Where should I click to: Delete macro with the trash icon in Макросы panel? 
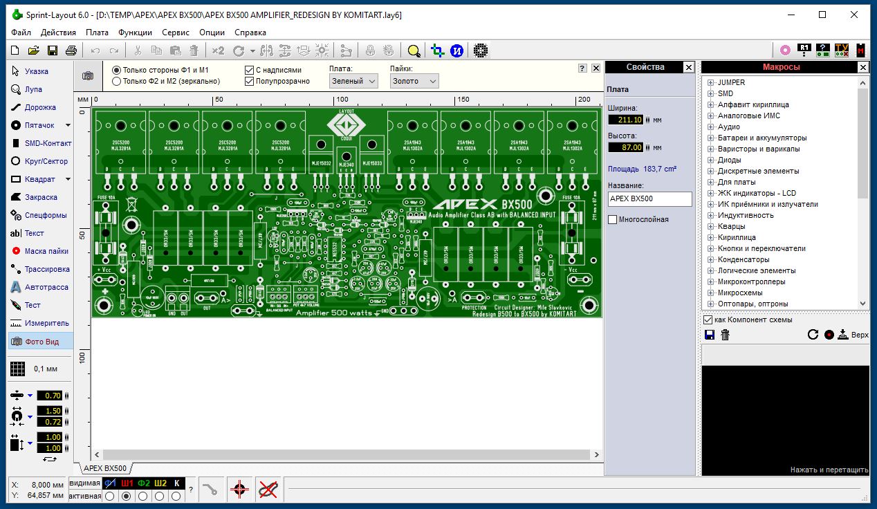click(x=725, y=335)
